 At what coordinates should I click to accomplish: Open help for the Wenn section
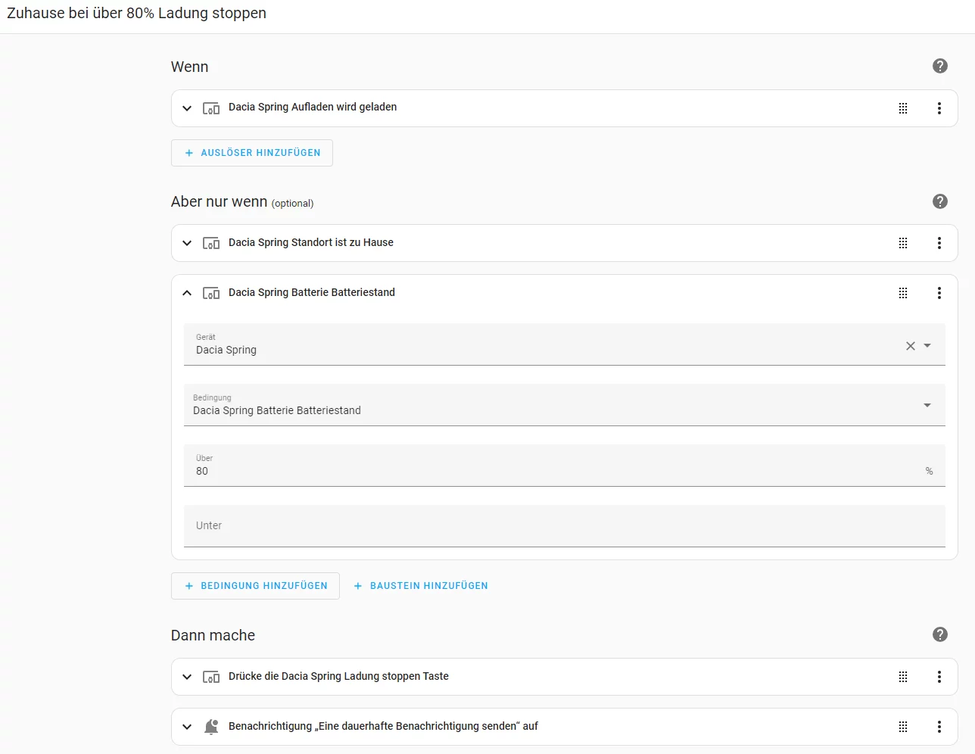coord(939,66)
